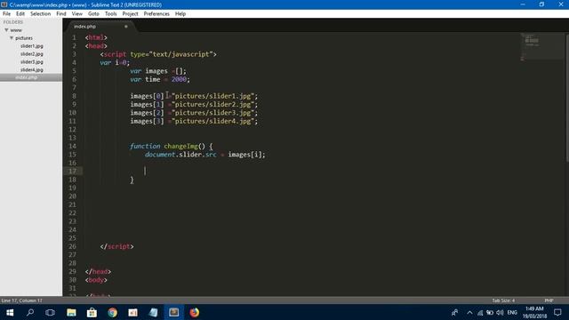The height and width of the screenshot is (320, 569).
Task: Click the text "pictures/slider1.jpg" in code
Action: [x=213, y=96]
